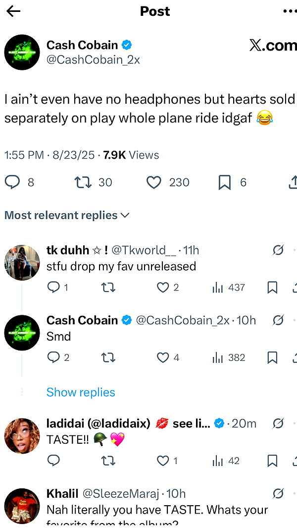The height and width of the screenshot is (529, 297).
Task: Like tk duhh's reply
Action: [x=163, y=288]
